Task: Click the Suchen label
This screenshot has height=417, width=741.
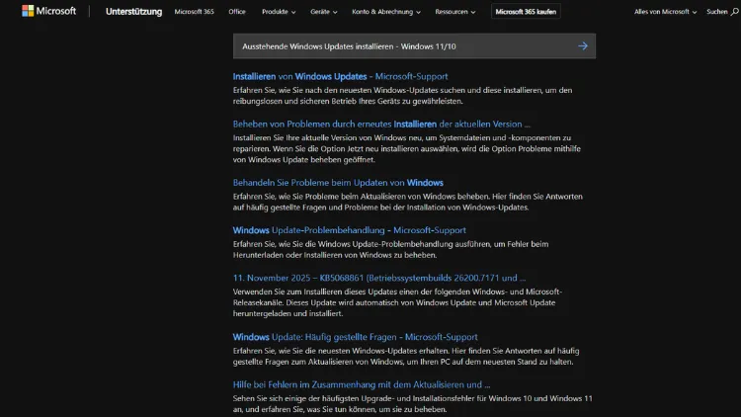Action: click(x=717, y=12)
